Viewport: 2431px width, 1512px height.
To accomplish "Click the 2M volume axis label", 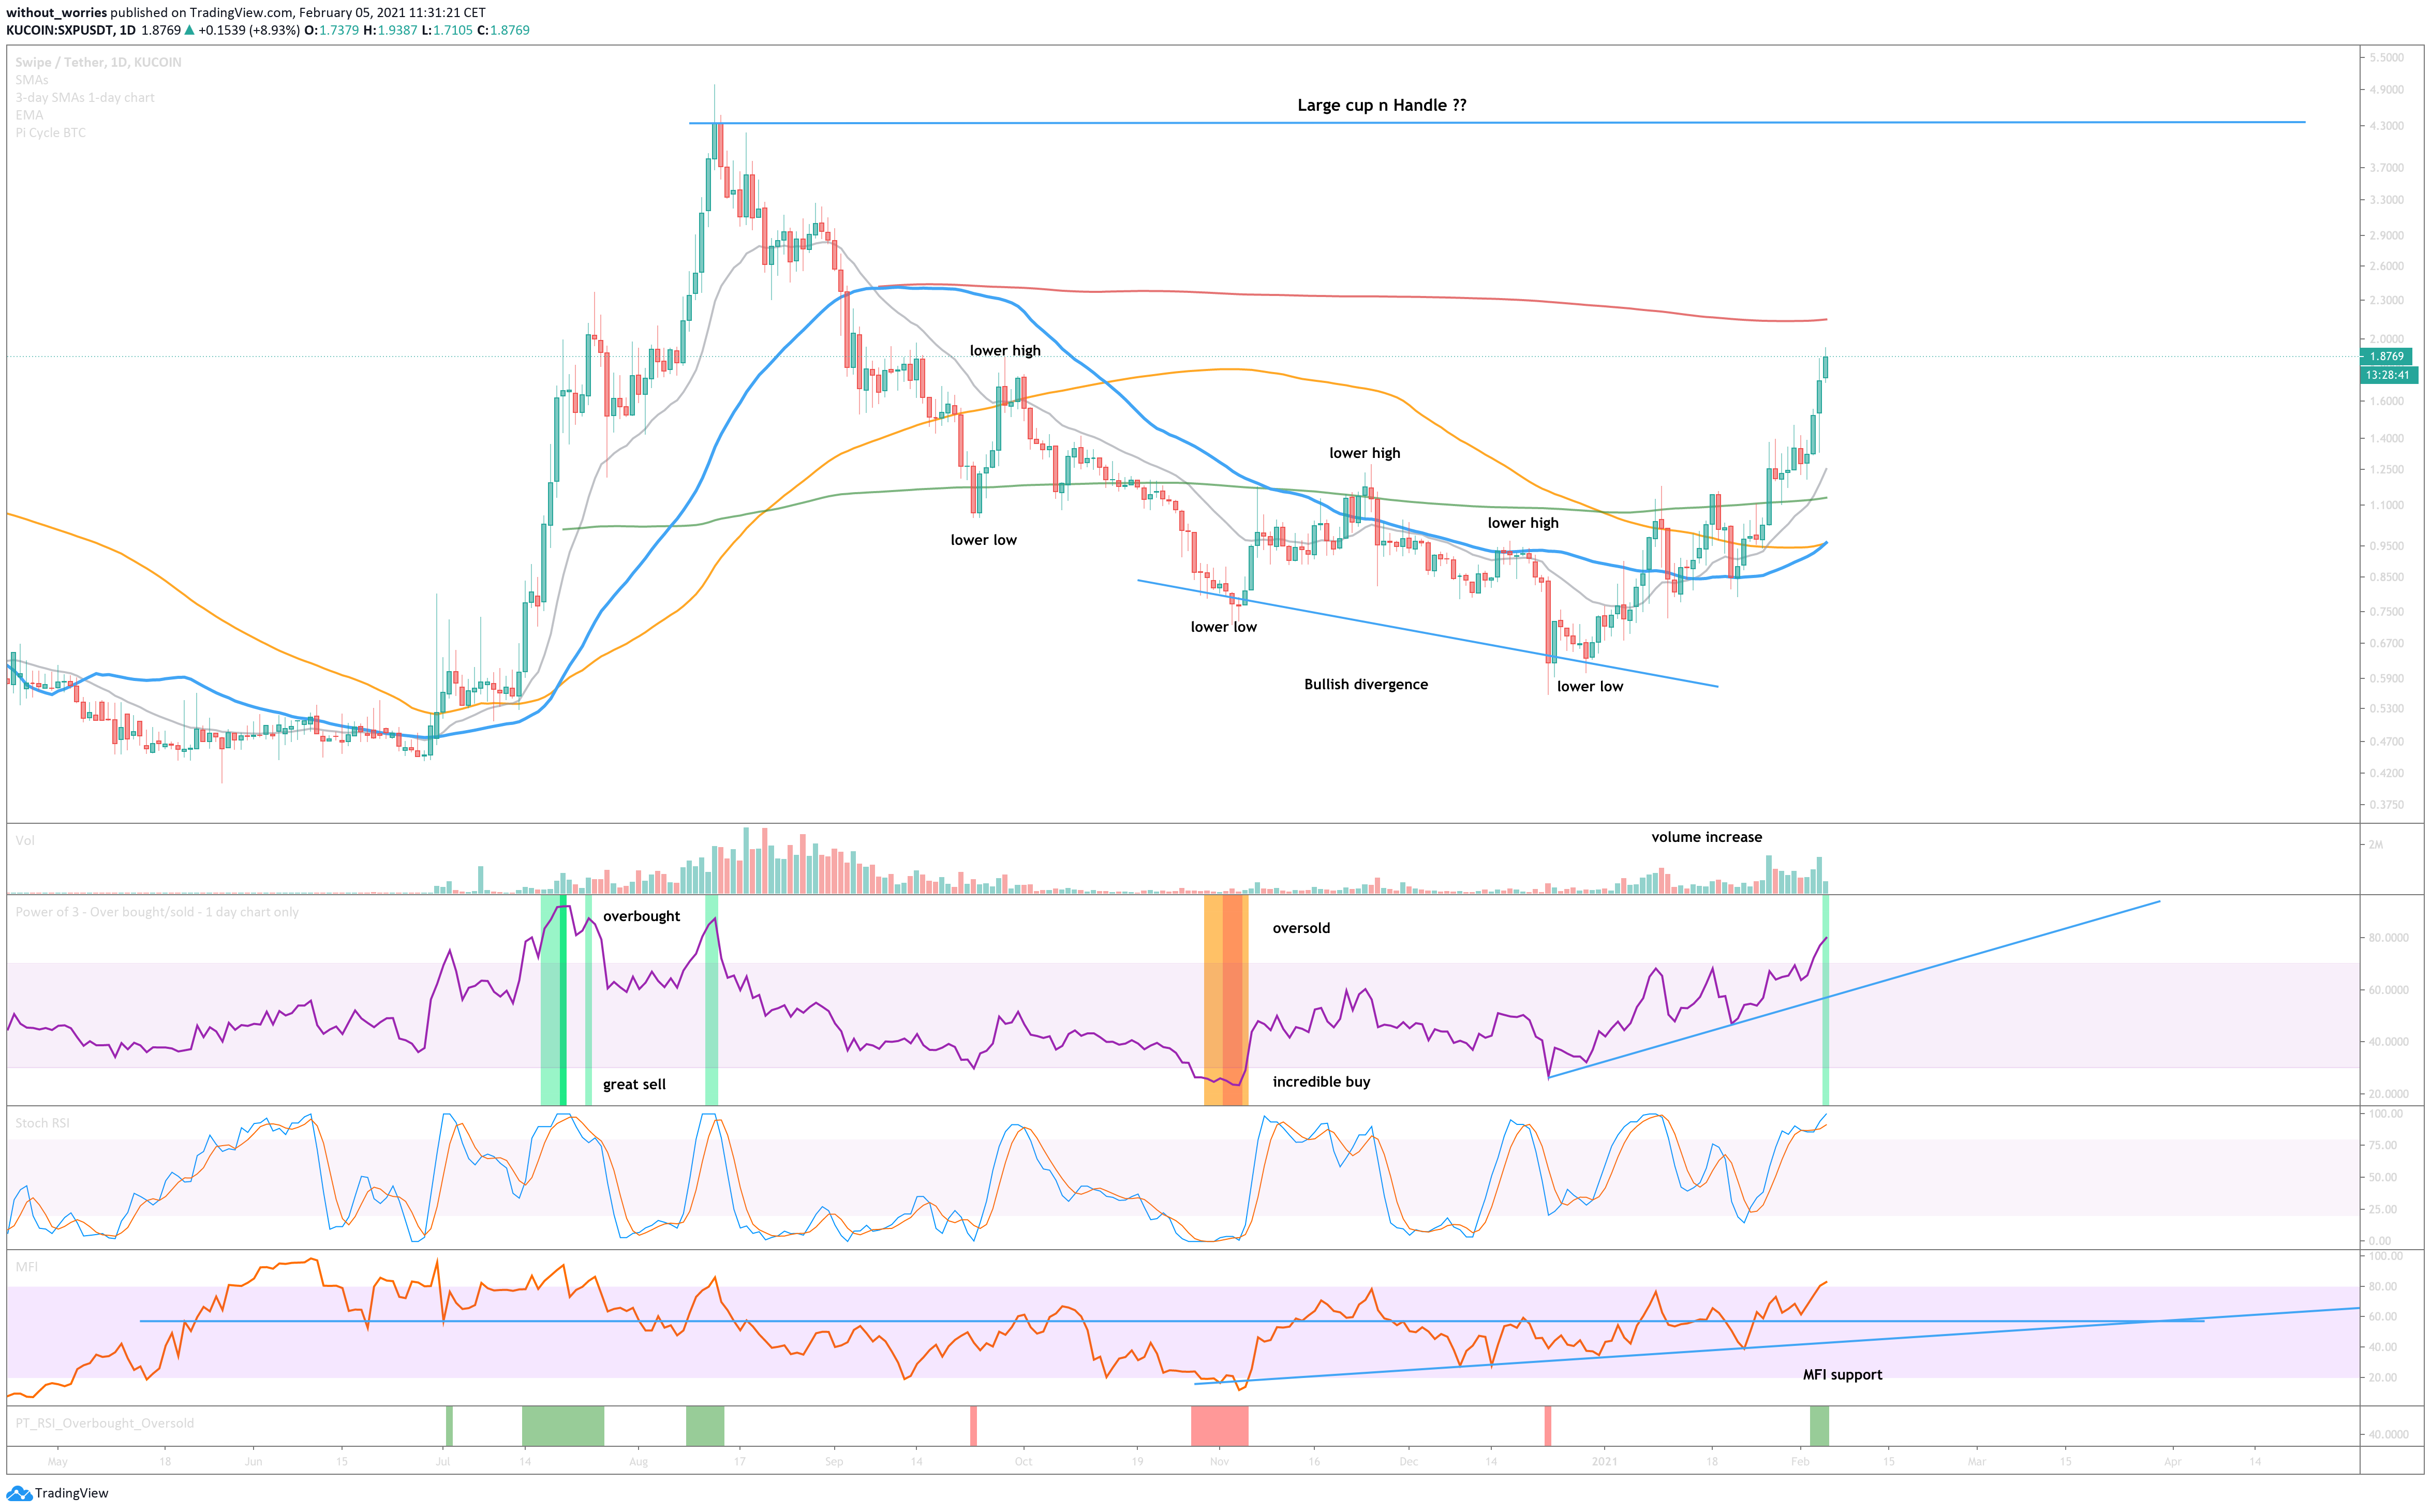I will click(2375, 845).
